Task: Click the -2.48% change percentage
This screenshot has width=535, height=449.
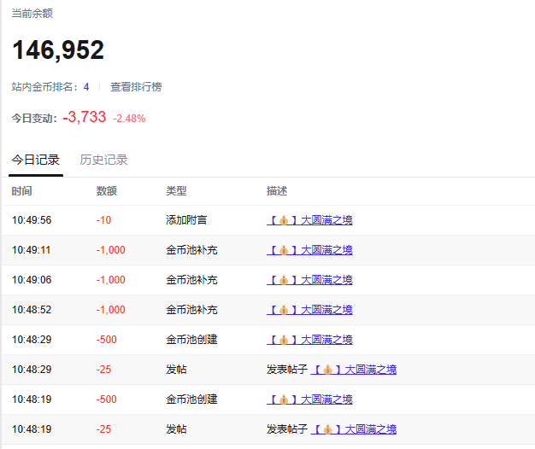Action: pyautogui.click(x=130, y=119)
